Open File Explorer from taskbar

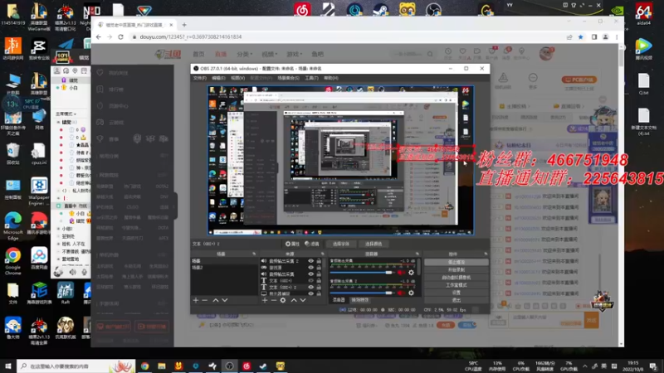[x=162, y=366]
